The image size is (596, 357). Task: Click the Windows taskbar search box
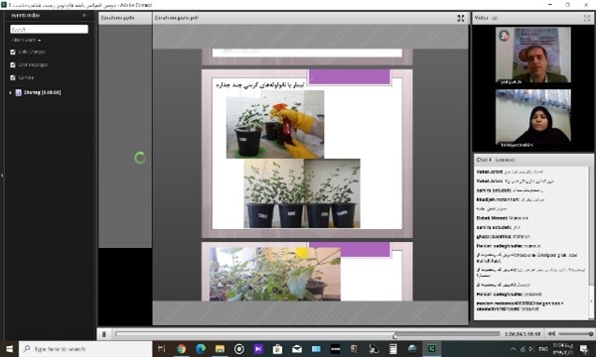85,349
